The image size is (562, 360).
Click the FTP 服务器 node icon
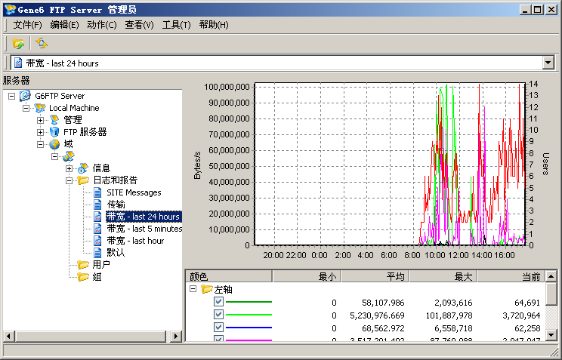54,132
